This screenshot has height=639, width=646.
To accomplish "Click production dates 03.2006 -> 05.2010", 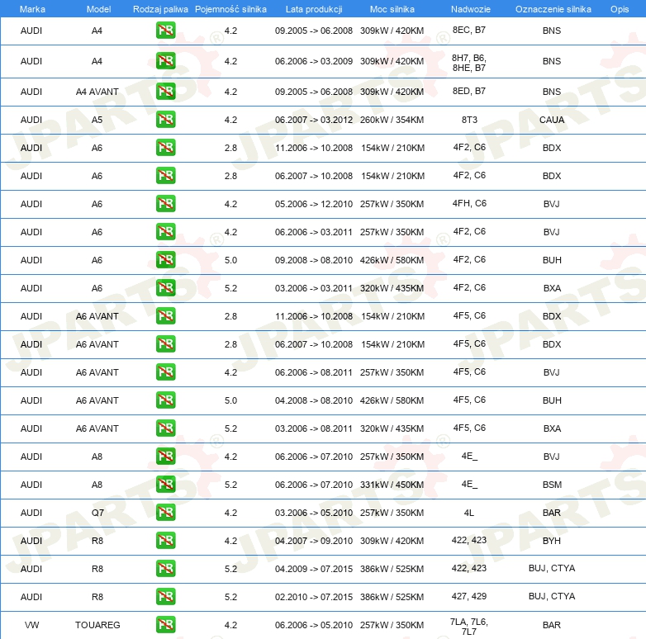I will (x=314, y=513).
